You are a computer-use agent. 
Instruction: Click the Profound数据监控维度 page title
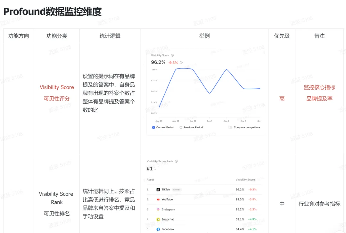pos(53,12)
